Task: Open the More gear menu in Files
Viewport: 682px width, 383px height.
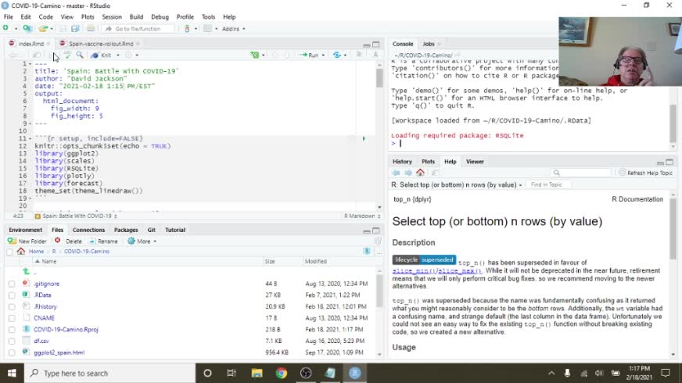Action: 142,241
